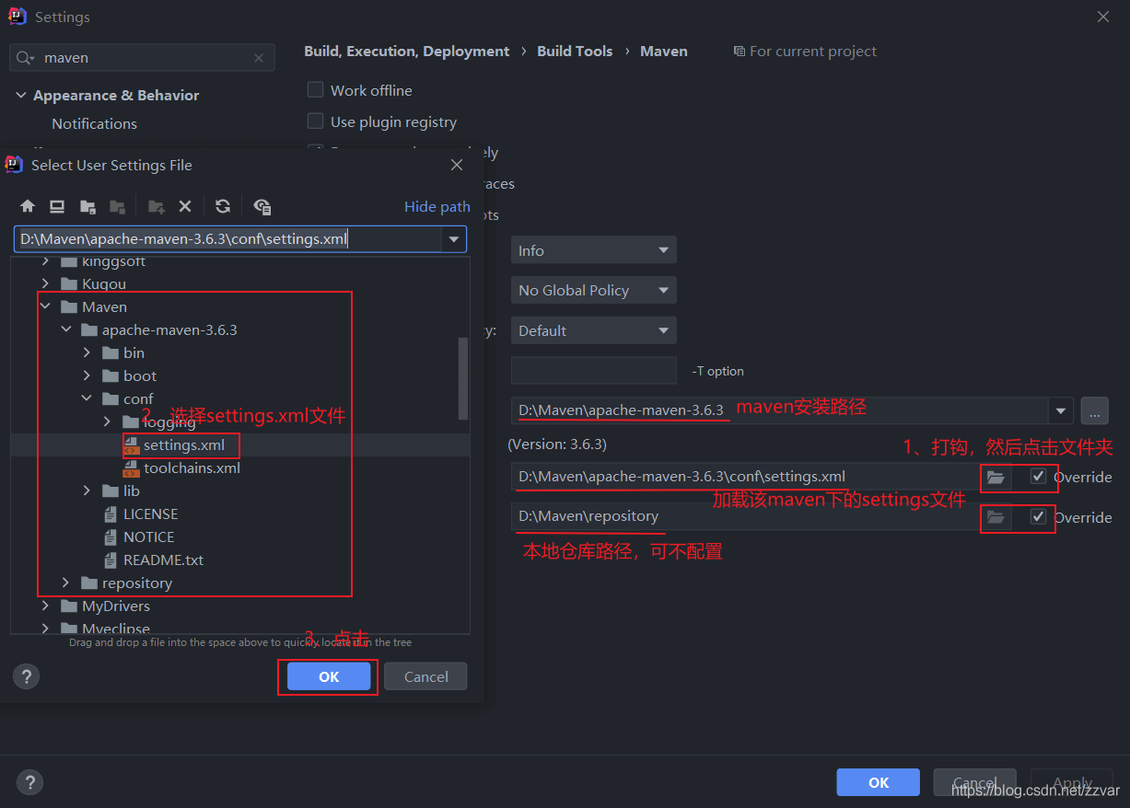The height and width of the screenshot is (808, 1130).
Task: Expand the MyDrivers folder
Action: pos(45,606)
